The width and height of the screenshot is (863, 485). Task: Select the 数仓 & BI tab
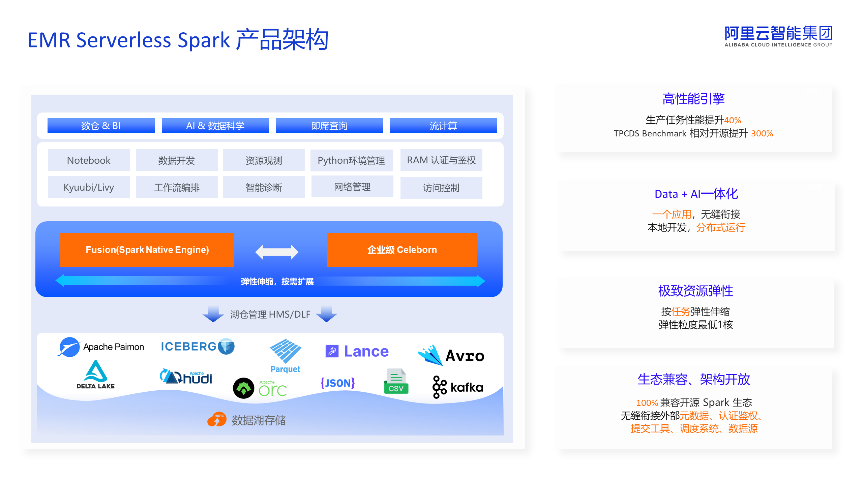(x=101, y=126)
